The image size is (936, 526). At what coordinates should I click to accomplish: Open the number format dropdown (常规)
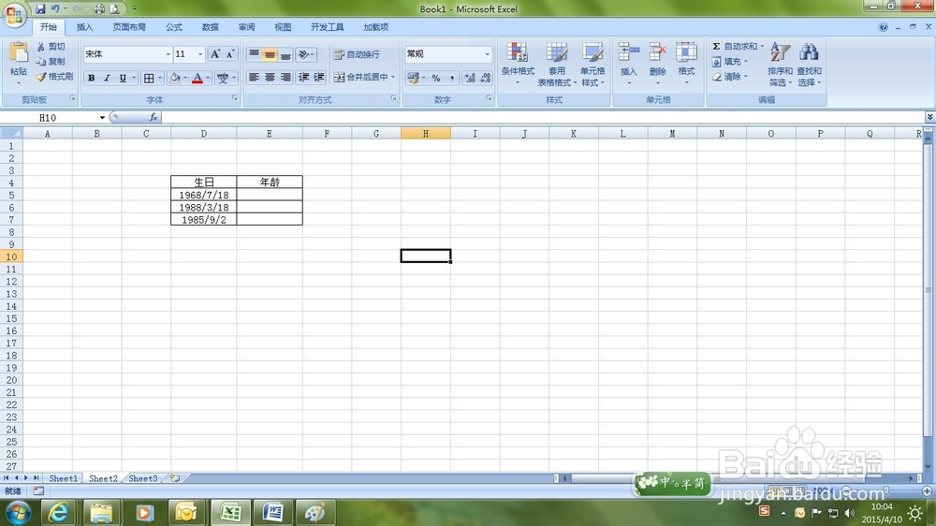pyautogui.click(x=487, y=54)
